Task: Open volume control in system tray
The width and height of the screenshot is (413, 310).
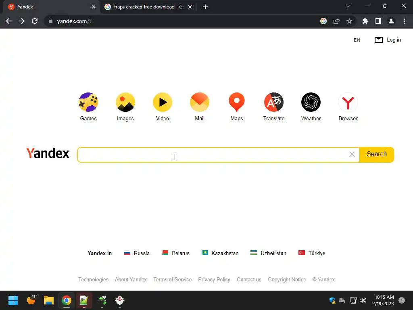Action: 363,300
